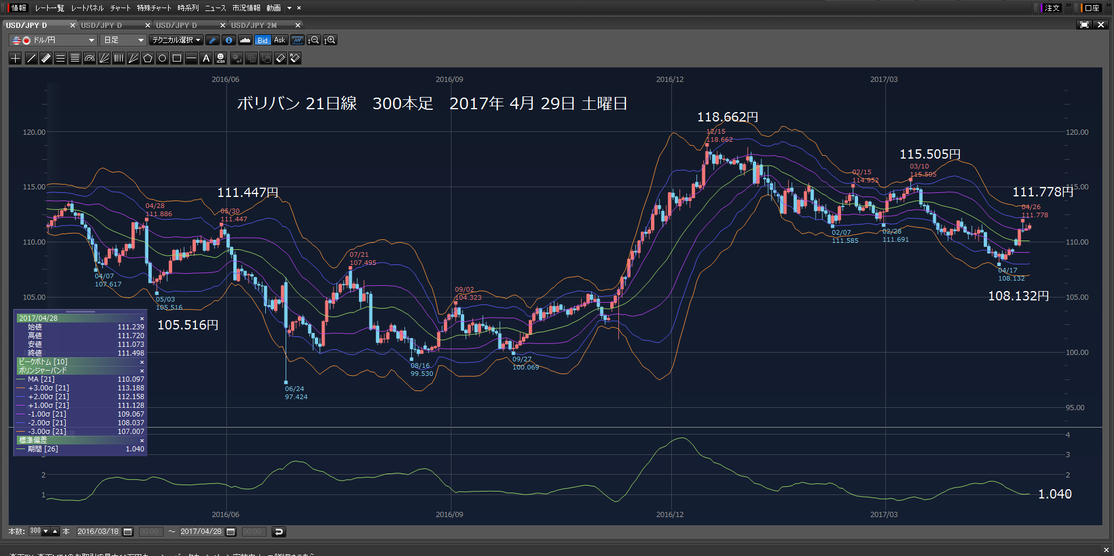Image resolution: width=1114 pixels, height=556 pixels.
Task: Increase bar count with up arrow
Action: coord(55,531)
